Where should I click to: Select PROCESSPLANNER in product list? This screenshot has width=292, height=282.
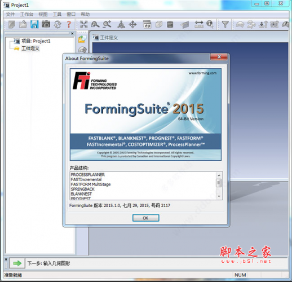88,175
